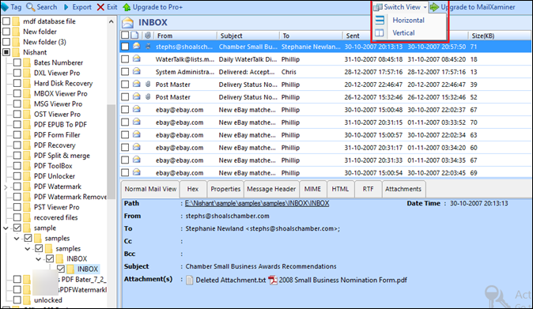533x309 pixels.
Task: Sort the mail list by Subject column
Action: [x=248, y=36]
